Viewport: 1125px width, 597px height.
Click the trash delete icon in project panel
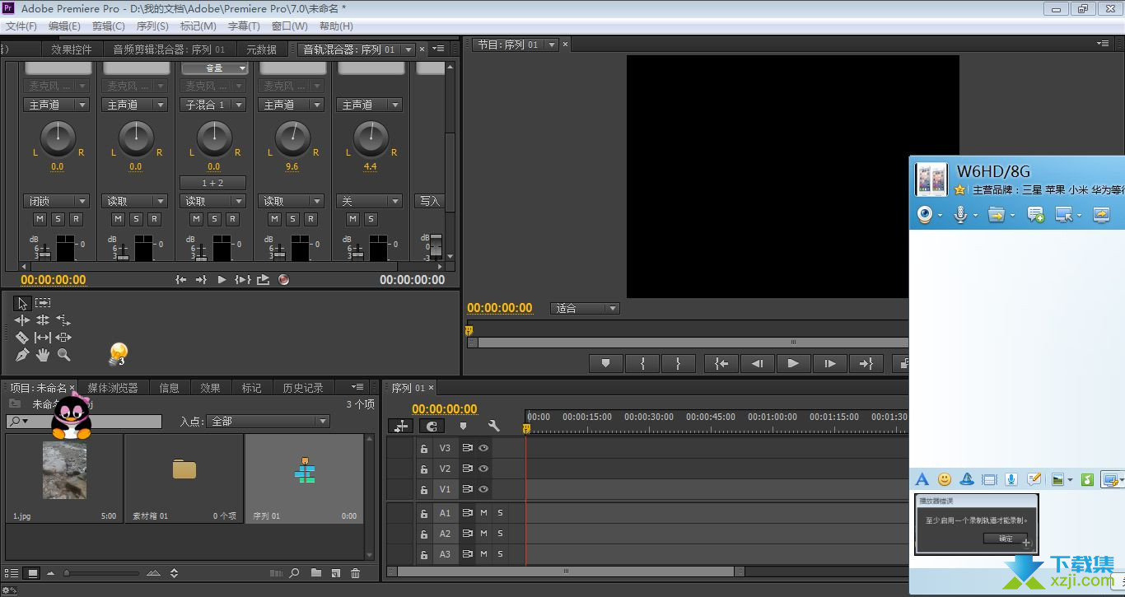356,573
